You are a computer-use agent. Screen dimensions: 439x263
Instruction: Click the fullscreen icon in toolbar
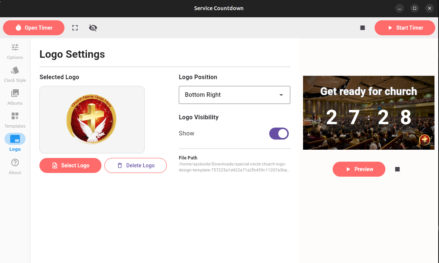coord(75,28)
